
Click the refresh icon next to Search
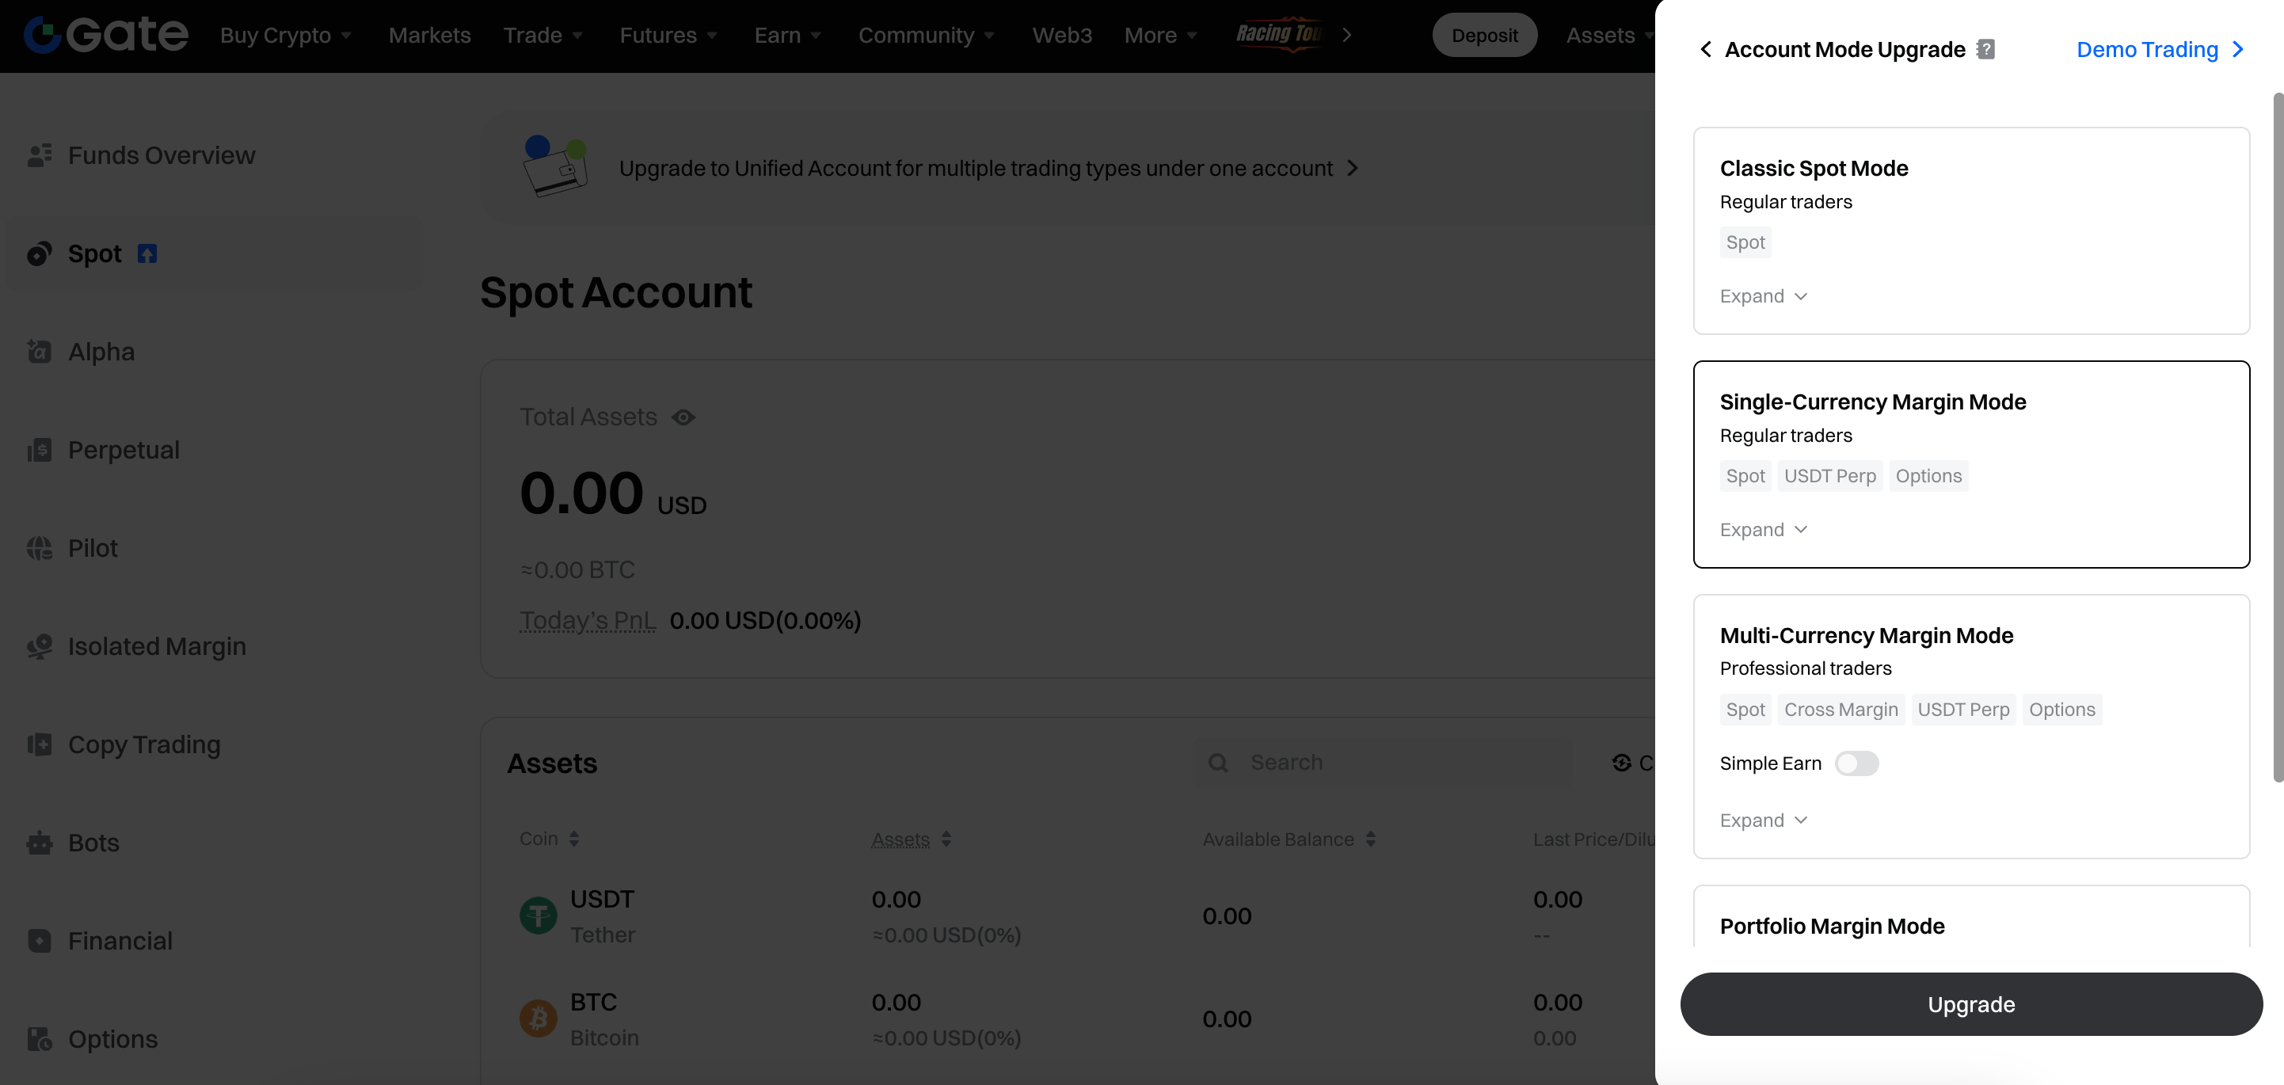pyautogui.click(x=1622, y=763)
